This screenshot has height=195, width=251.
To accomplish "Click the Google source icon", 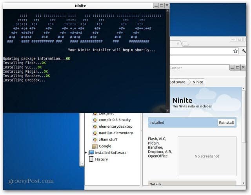I will (95, 146).
